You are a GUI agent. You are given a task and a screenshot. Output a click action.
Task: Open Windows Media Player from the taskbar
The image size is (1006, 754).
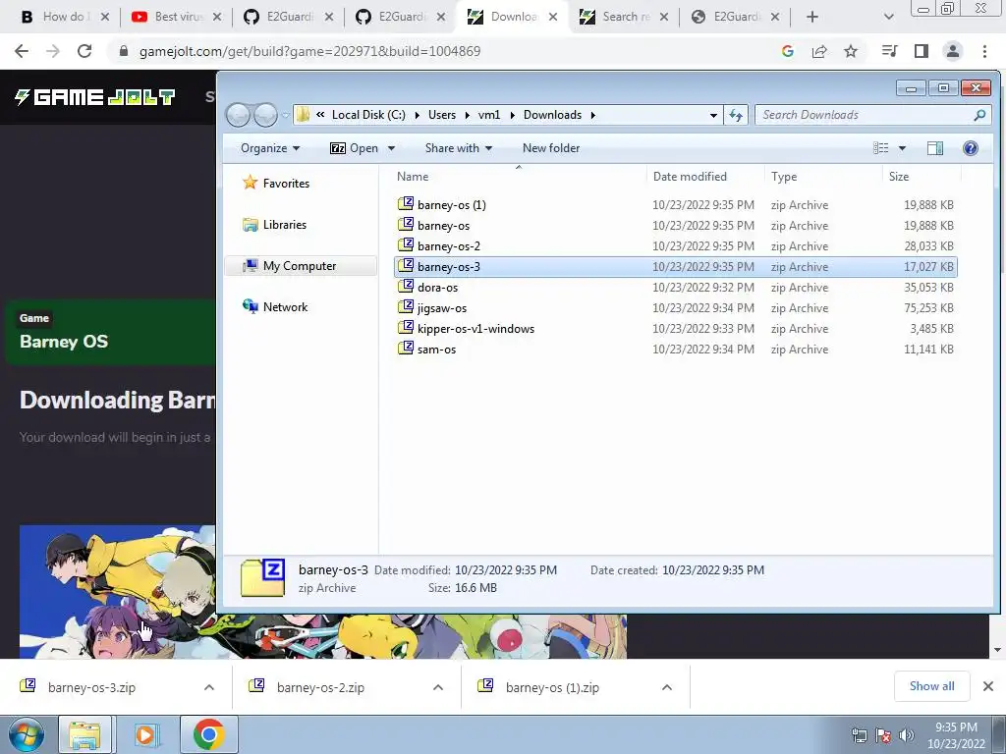(146, 734)
